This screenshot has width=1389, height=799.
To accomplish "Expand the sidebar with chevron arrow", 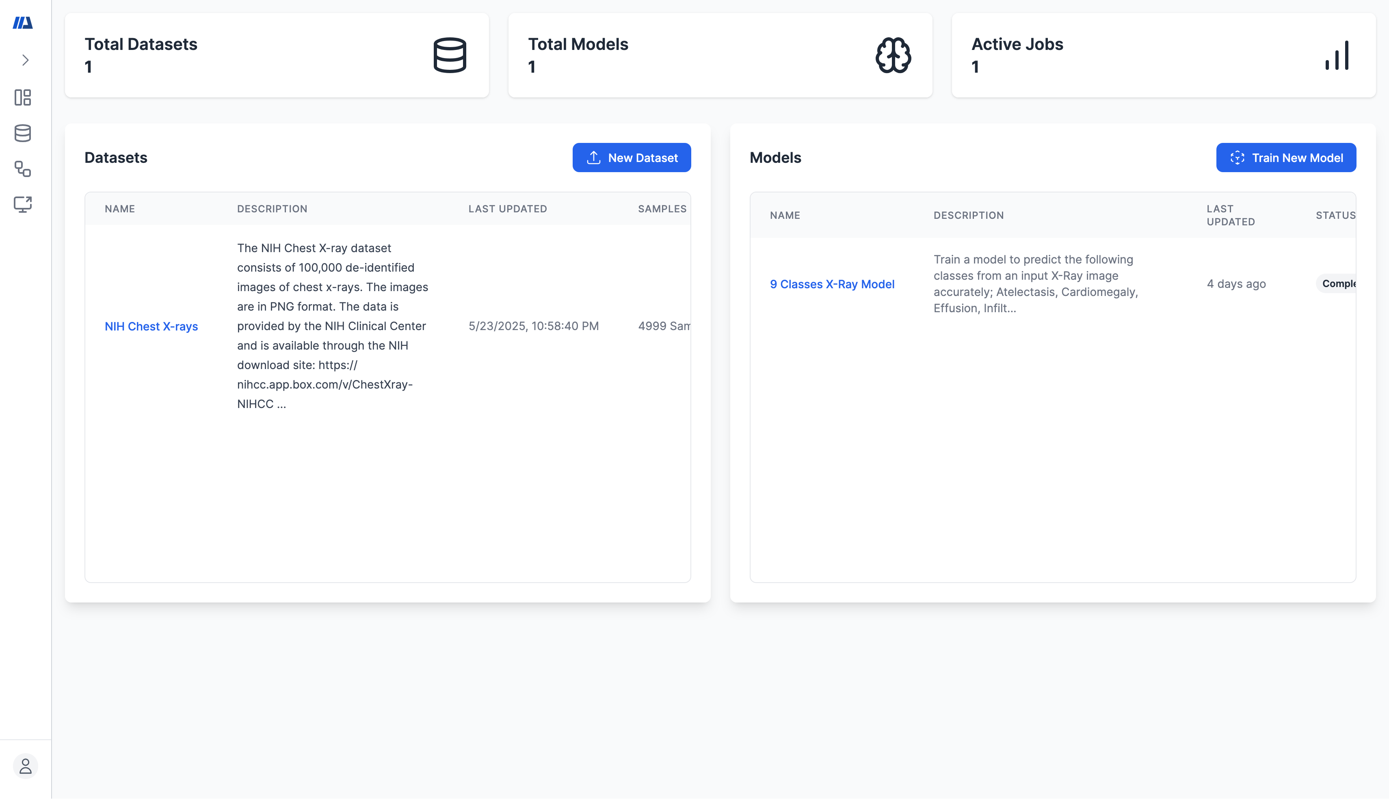I will [25, 60].
